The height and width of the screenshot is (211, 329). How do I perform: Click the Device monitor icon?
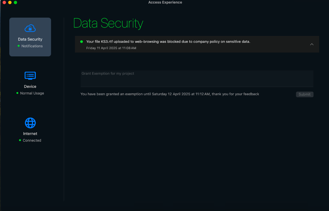pyautogui.click(x=30, y=76)
